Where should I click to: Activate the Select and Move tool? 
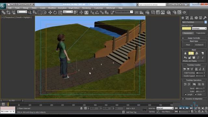click(50, 12)
